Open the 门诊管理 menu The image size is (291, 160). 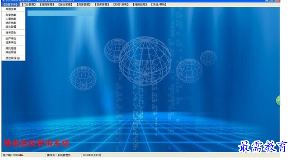pos(28,4)
